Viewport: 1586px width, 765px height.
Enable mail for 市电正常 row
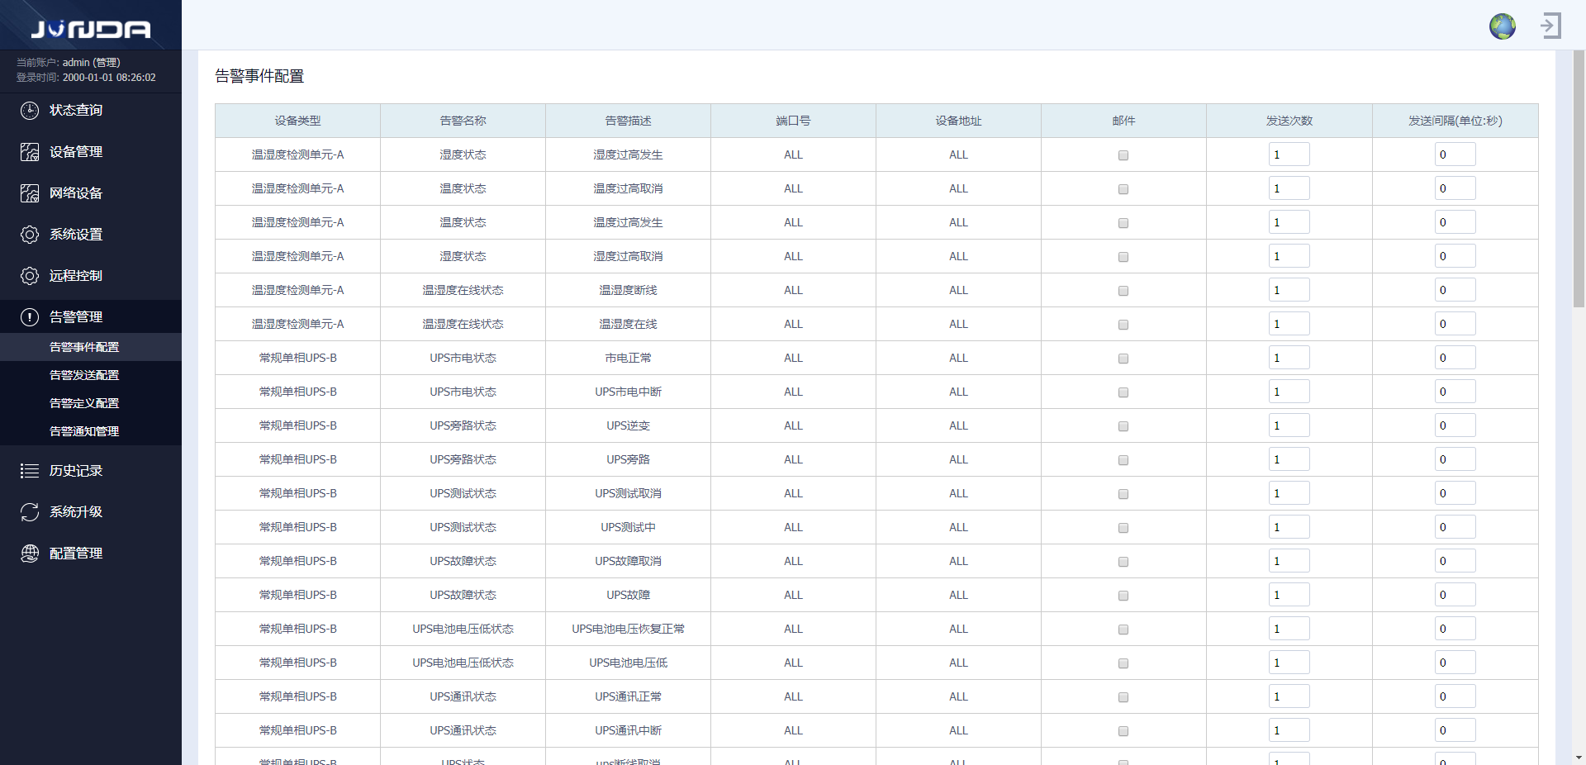[x=1123, y=359]
